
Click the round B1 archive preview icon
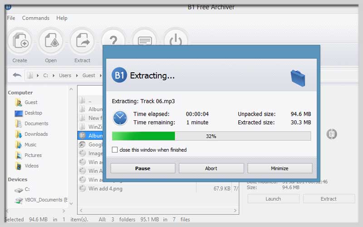(332, 134)
